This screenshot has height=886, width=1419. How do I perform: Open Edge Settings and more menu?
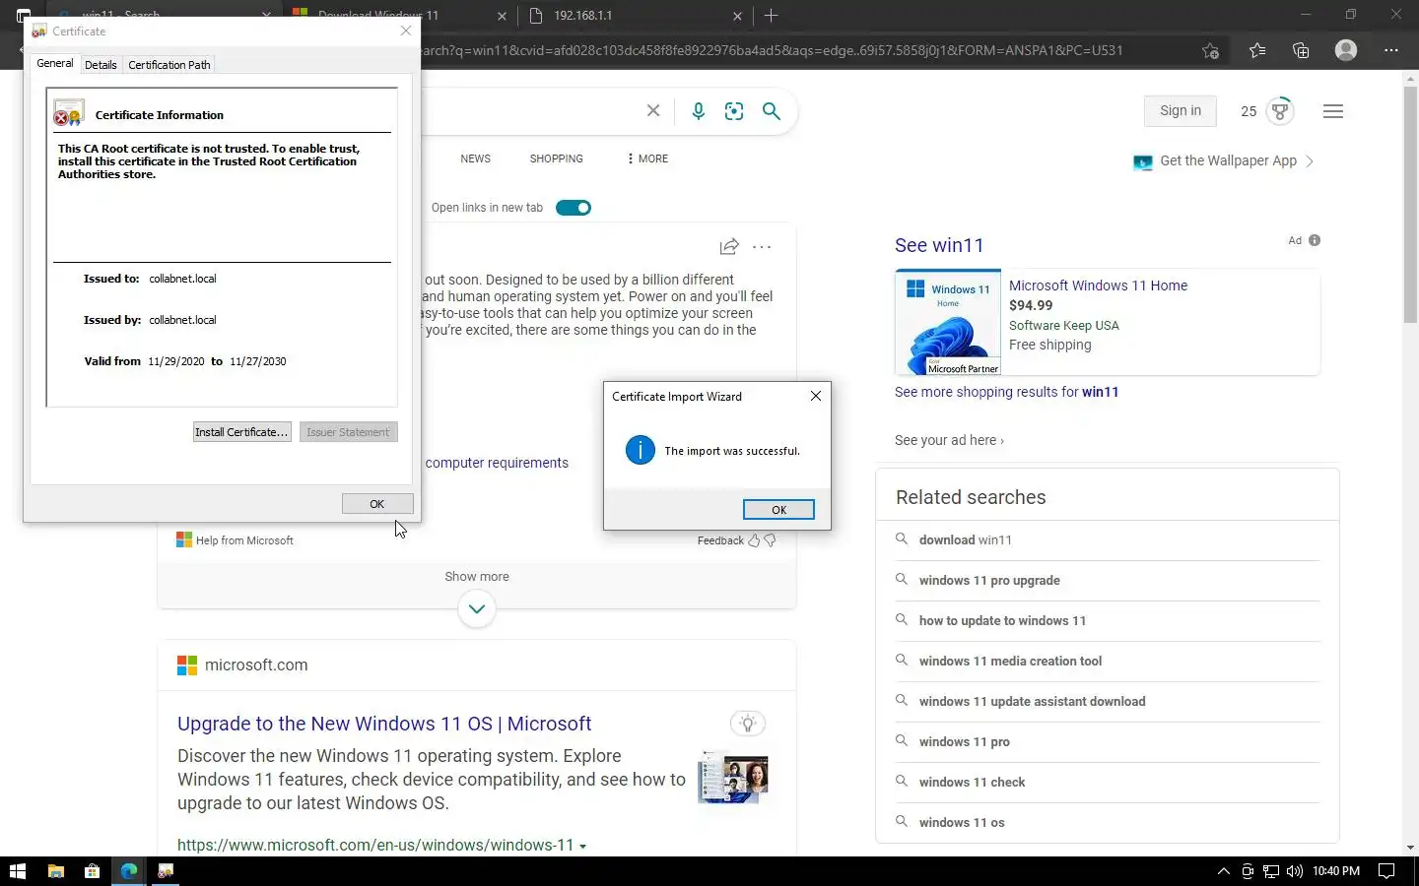1391,50
